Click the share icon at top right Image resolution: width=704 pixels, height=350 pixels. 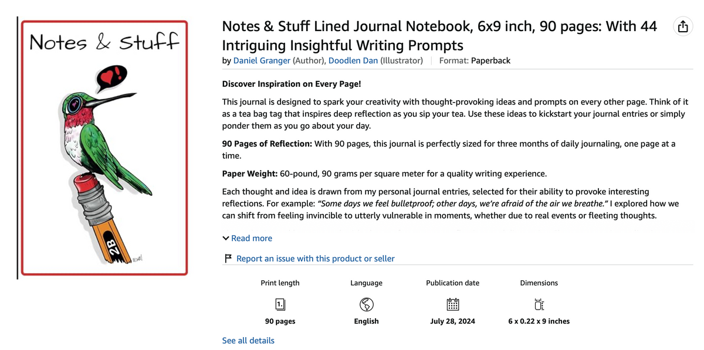click(x=683, y=27)
